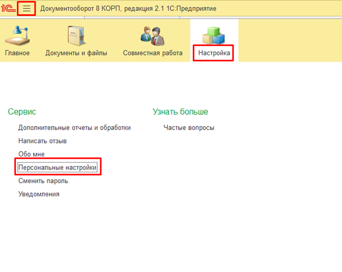The height and width of the screenshot is (272, 342).
Task: Click the 1C logo icon
Action: [x=8, y=9]
